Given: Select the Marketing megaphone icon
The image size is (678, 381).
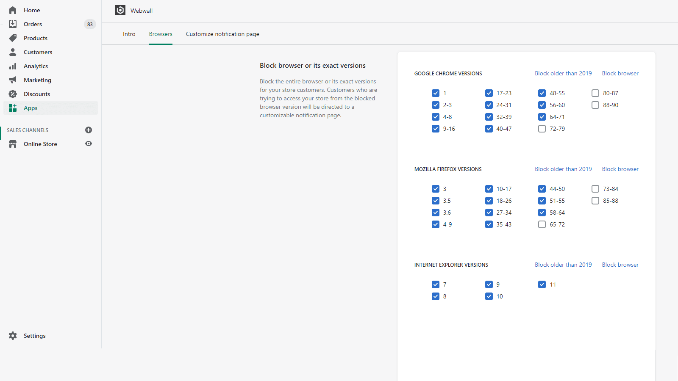Looking at the screenshot, I should (13, 80).
